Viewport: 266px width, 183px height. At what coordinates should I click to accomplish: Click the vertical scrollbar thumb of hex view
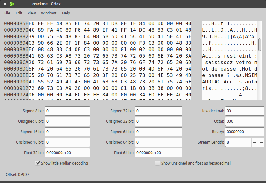point(260,45)
